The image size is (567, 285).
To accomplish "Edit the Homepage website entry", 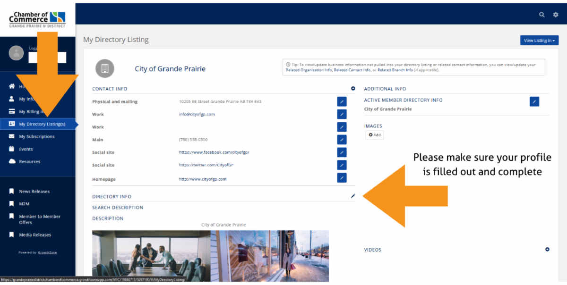I will pos(342,178).
